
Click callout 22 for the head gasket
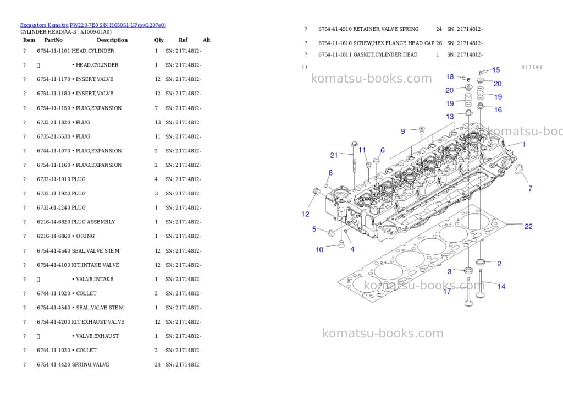[x=528, y=226]
